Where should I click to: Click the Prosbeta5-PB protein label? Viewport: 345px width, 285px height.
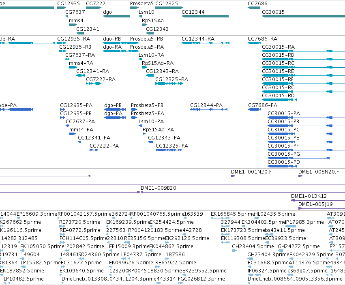(x=147, y=106)
